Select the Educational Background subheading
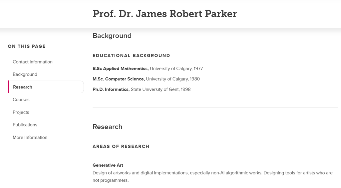This screenshot has width=341, height=188. 131,55
